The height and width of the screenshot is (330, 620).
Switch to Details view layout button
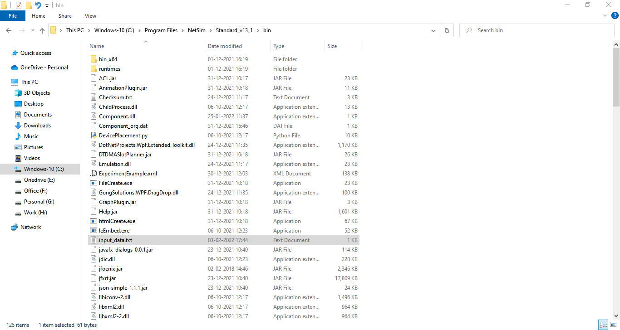tap(603, 325)
